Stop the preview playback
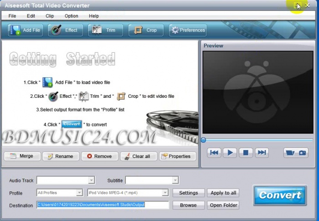This screenshot has width=319, height=221. pyautogui.click(x=246, y=153)
